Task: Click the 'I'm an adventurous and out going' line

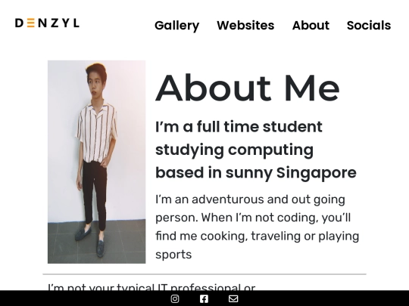Action: coord(251,199)
